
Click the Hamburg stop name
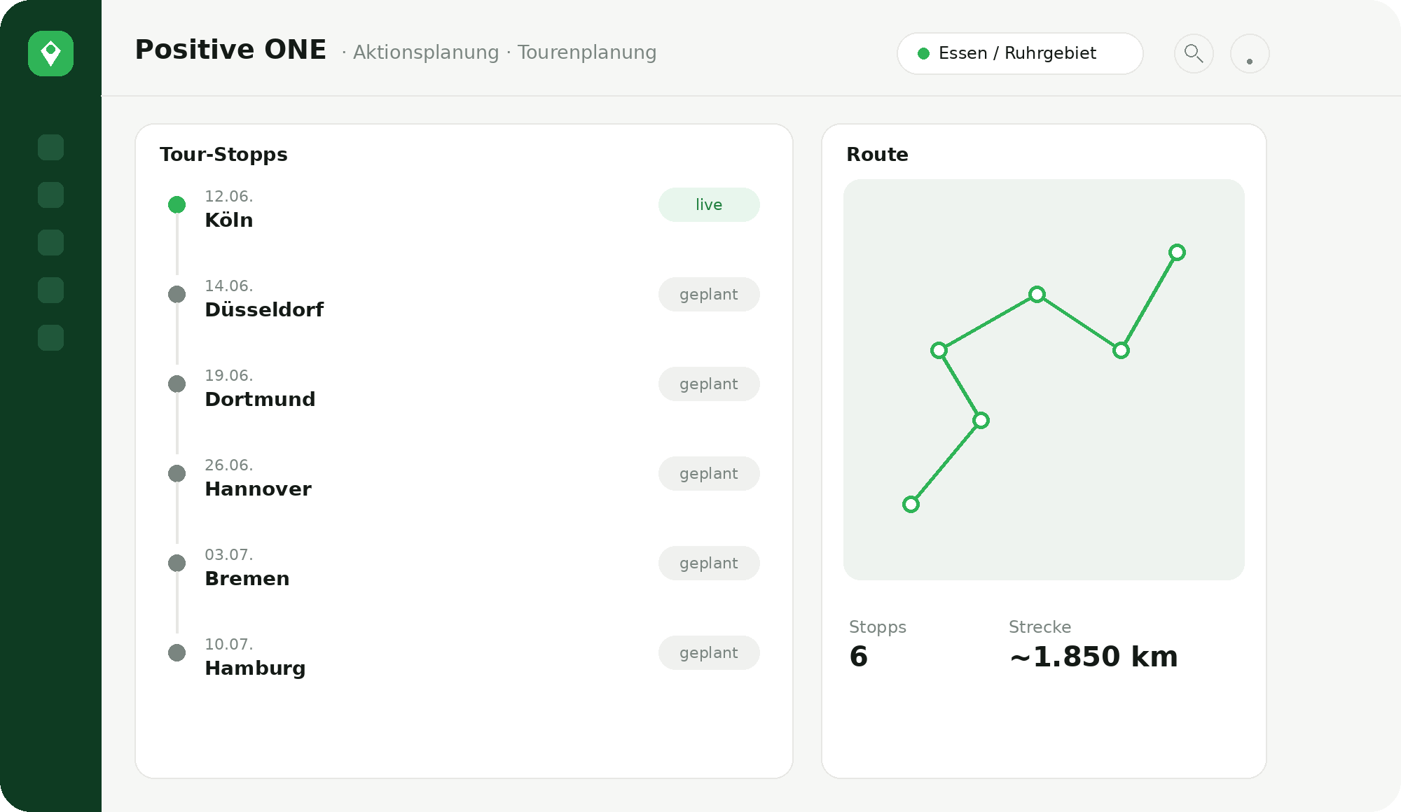[x=255, y=668]
